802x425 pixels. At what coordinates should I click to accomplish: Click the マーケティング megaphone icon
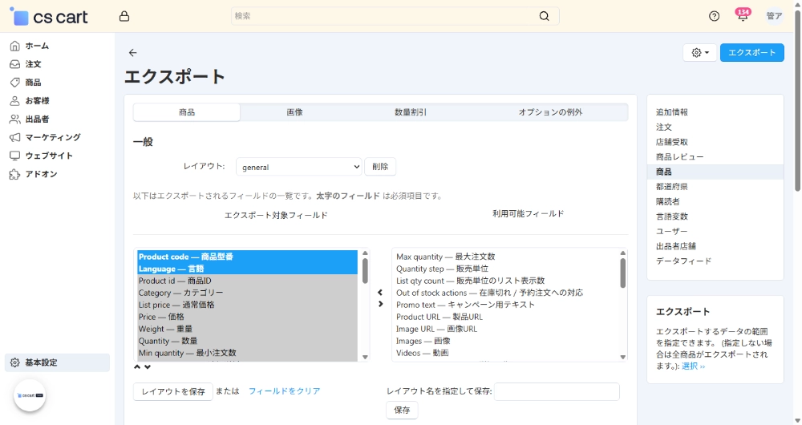14,138
